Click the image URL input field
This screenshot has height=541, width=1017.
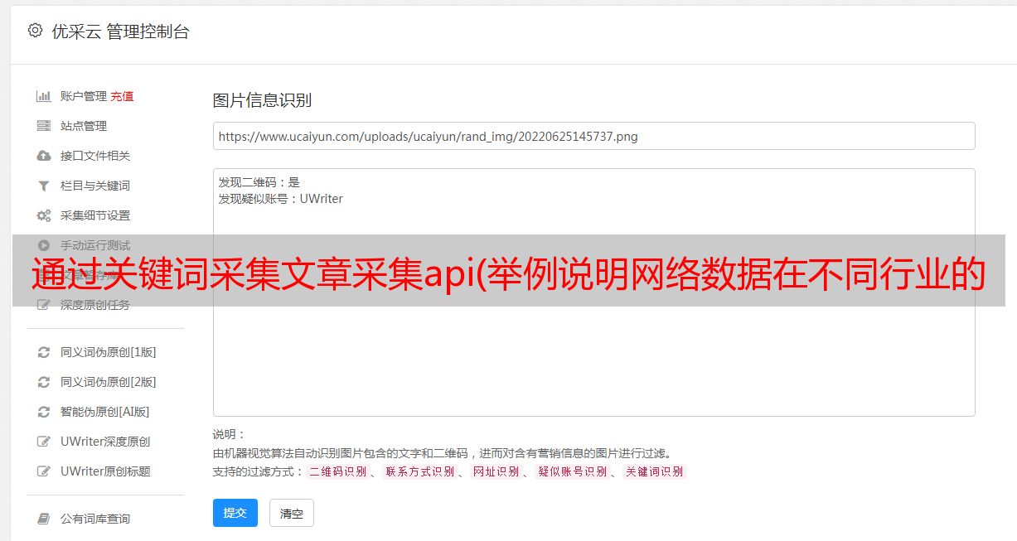point(593,136)
